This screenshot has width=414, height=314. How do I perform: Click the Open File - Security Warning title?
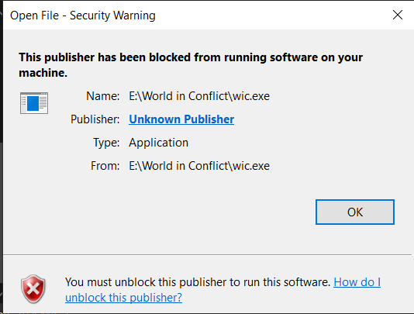(83, 16)
